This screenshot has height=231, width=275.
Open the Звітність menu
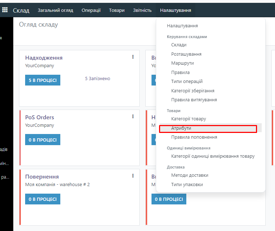142,10
